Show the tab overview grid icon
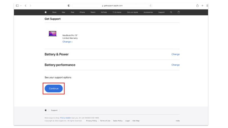Image resolution: width=228 pixels, height=128 pixels. point(207,5)
